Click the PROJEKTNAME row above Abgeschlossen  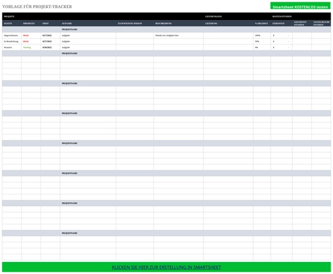(x=166, y=29)
